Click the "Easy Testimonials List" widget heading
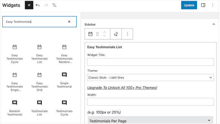The image size is (220, 124). pos(104,47)
